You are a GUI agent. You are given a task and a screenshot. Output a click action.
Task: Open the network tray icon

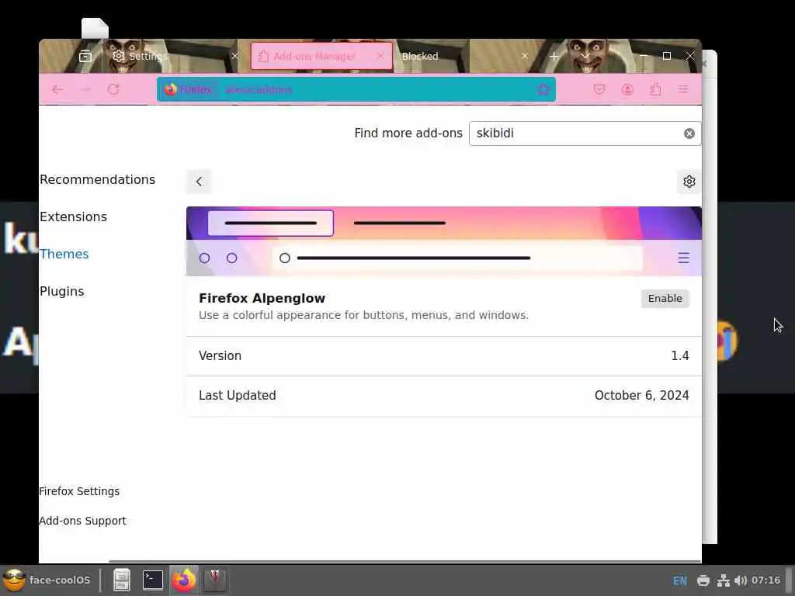pos(723,580)
